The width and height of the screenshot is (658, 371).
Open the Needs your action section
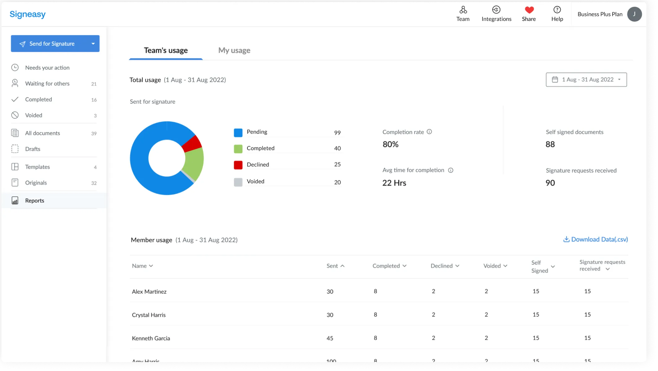pyautogui.click(x=15, y=67)
